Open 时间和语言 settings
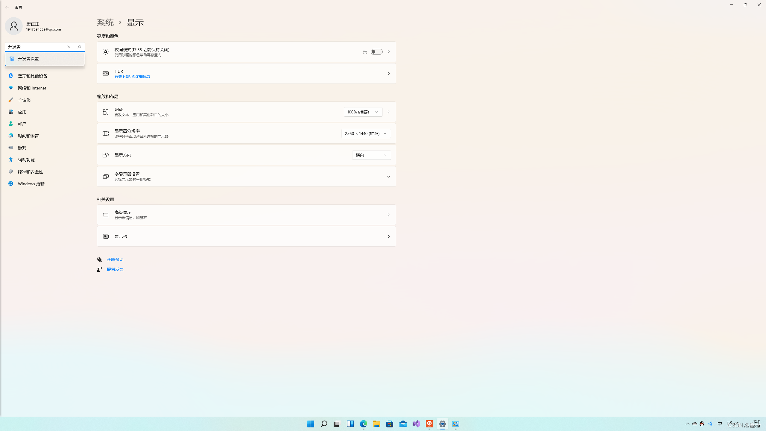766x431 pixels. coord(45,136)
